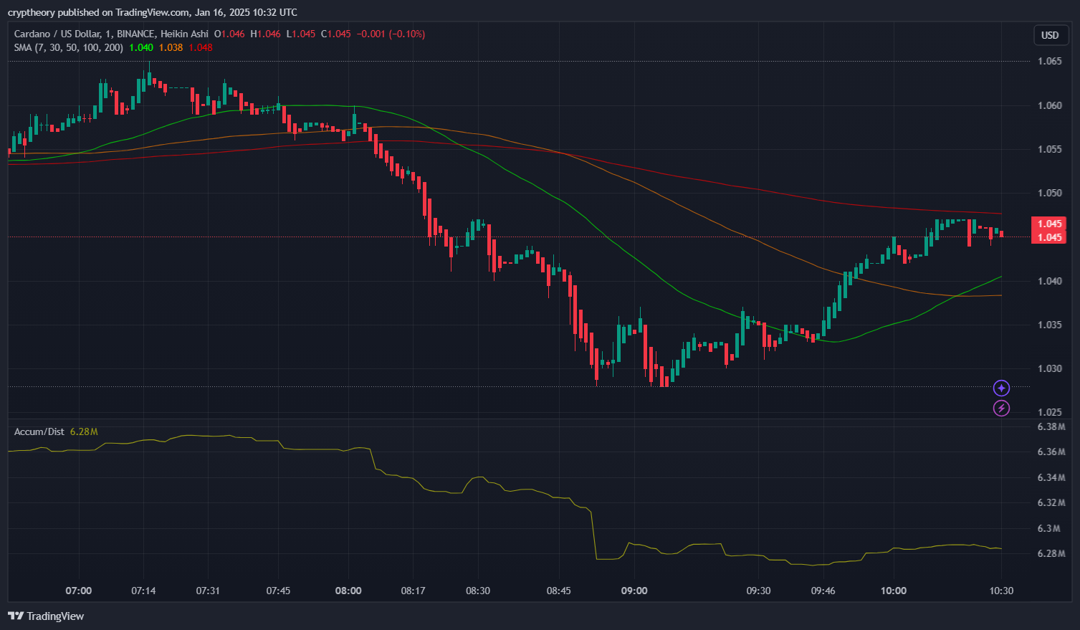Click the close price value C1.045
The height and width of the screenshot is (630, 1080).
click(335, 34)
